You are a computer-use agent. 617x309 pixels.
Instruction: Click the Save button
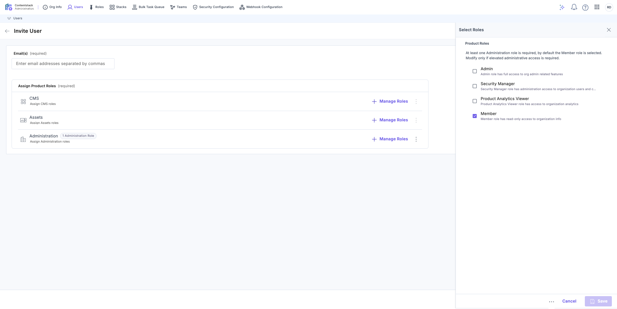[x=598, y=301]
